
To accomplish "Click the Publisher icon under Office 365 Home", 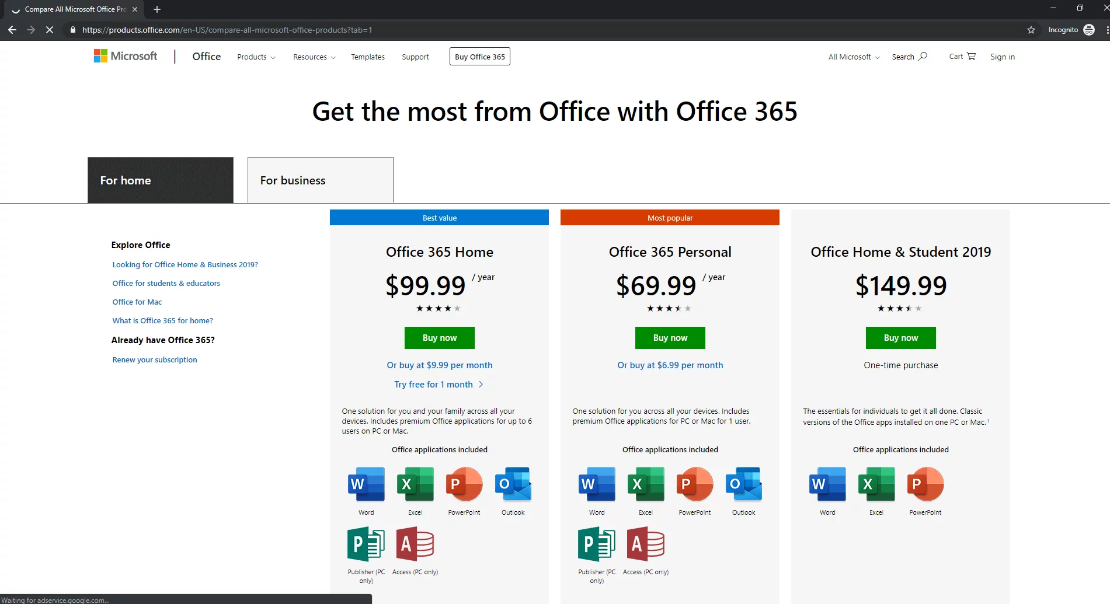I will [x=366, y=544].
